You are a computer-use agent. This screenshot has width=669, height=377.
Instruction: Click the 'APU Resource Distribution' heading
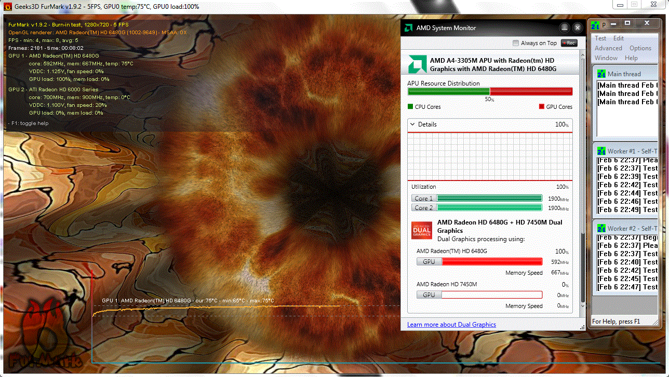[444, 83]
